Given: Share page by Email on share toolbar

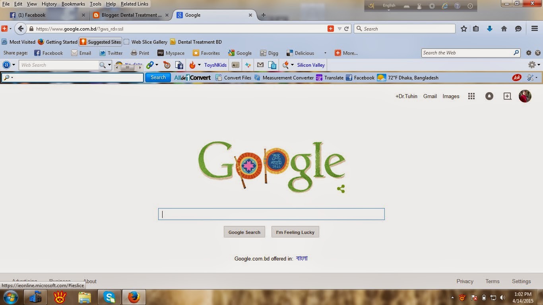Looking at the screenshot, I should click(x=81, y=53).
